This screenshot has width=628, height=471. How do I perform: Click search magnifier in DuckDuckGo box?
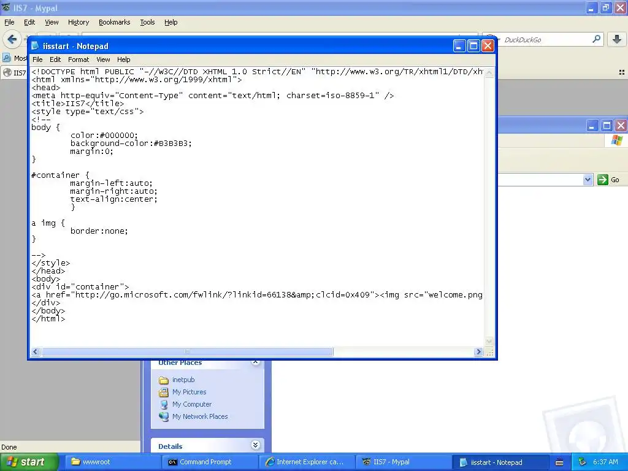pos(596,39)
